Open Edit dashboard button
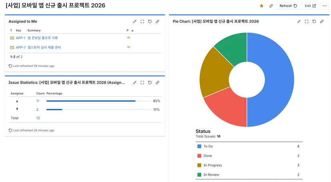Viewport: 331px width, 182px height. point(310,6)
